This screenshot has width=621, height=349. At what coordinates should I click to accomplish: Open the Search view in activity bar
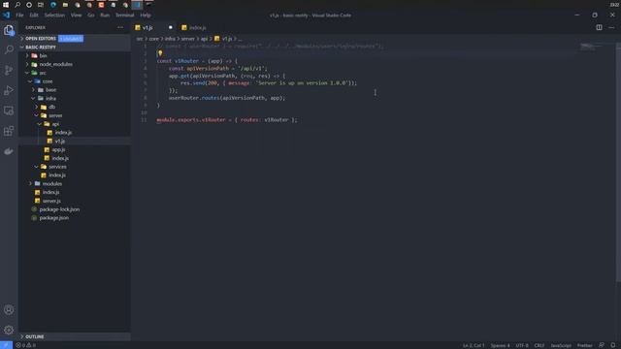9,49
